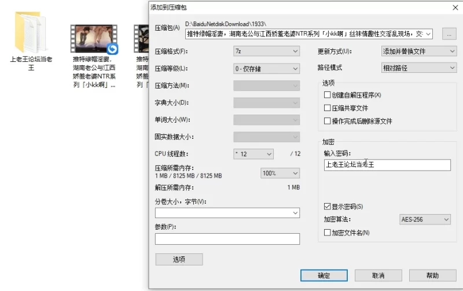Screen dimensions: 463x291
Task: Enable the 加密文件名 checkbox
Action: tap(327, 233)
